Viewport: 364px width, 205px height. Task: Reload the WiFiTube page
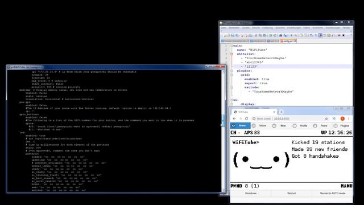pos(246,118)
